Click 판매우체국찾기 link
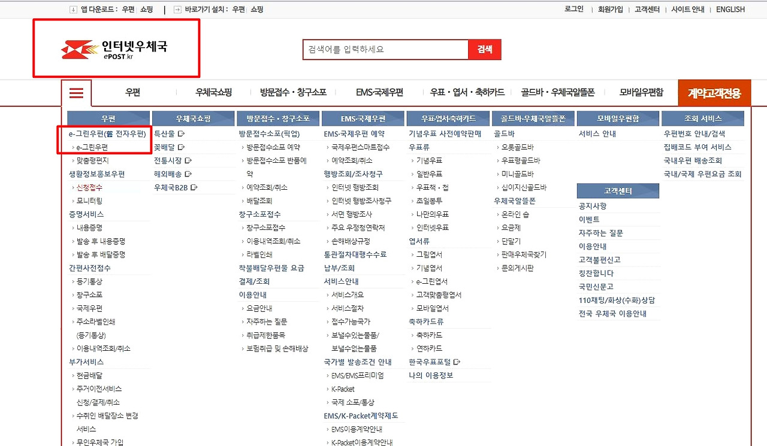 [x=524, y=255]
